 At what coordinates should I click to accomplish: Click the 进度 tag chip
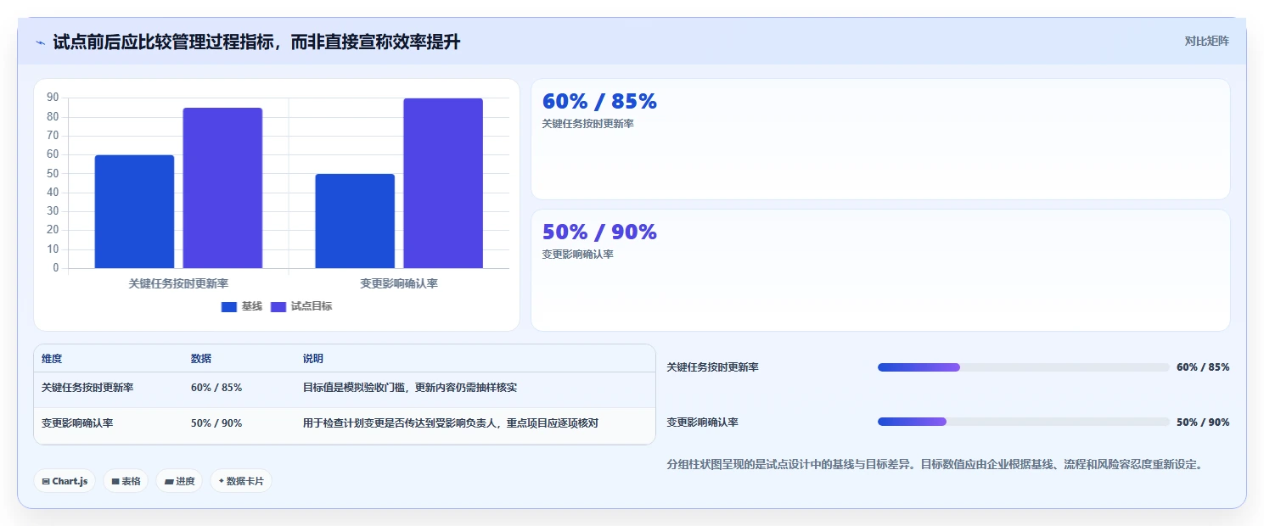(179, 481)
